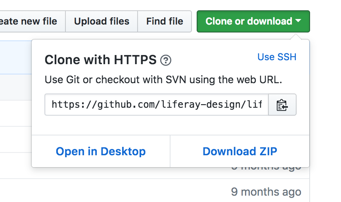Click the light blue highlighted row
Viewport: 341px width, 202px height.
coord(15,57)
